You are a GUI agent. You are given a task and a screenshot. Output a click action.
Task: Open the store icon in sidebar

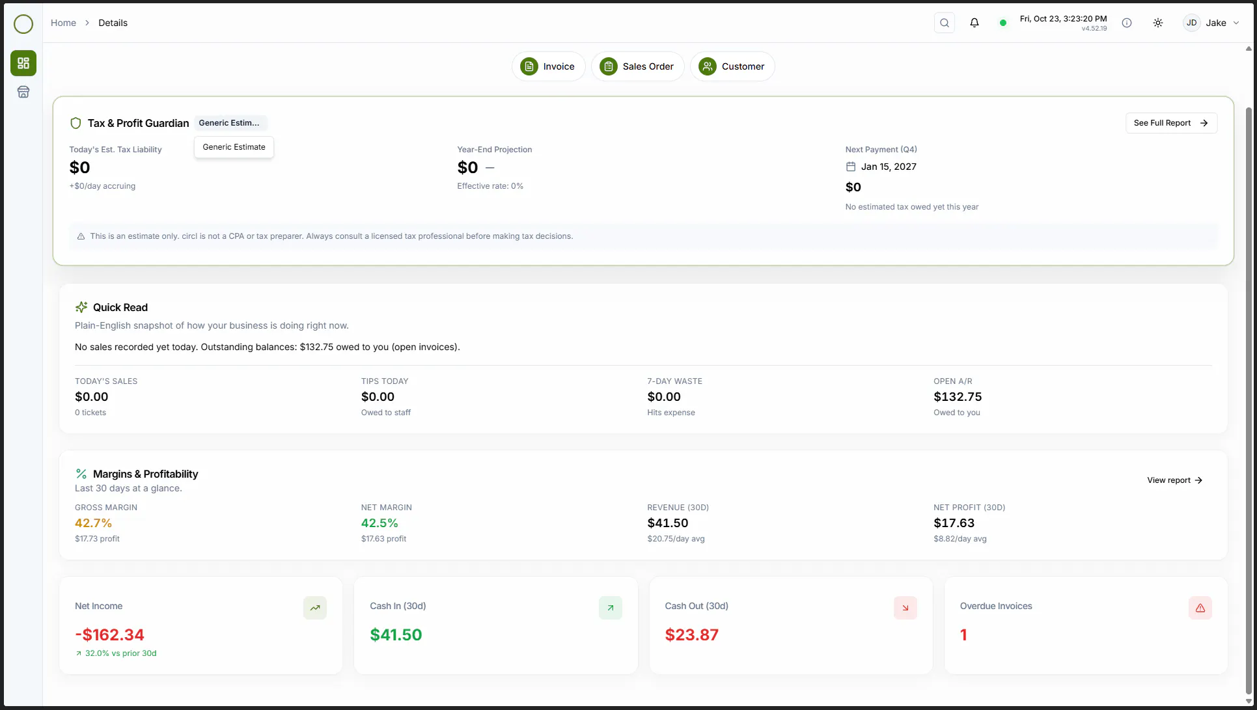click(x=23, y=92)
